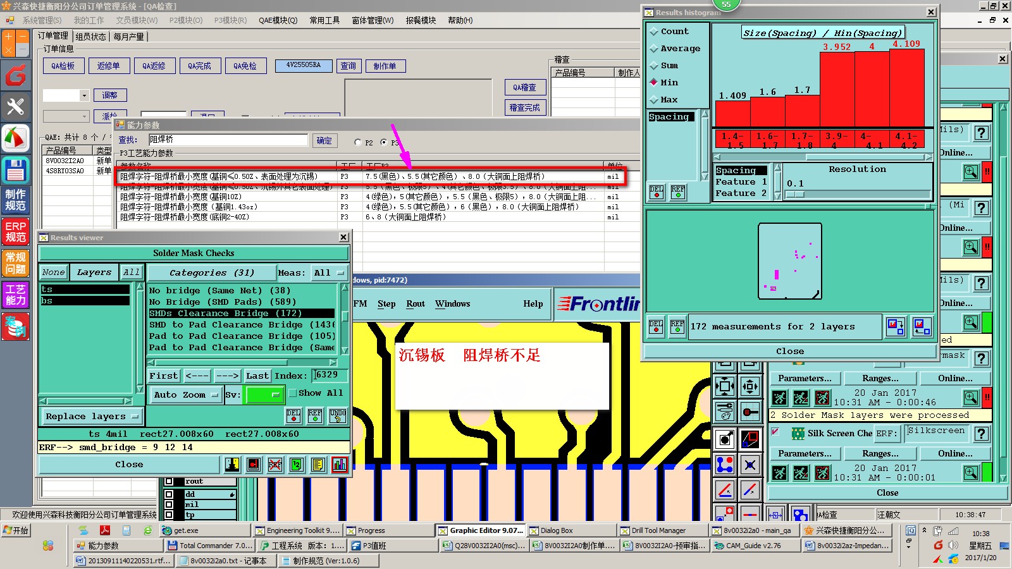The image size is (1012, 569).
Task: Click the black circle with arrow tool icon
Action: 725,439
